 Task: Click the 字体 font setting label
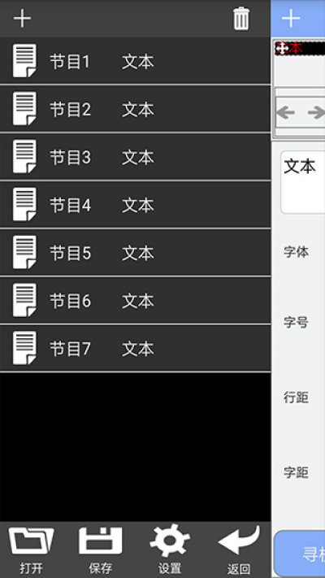pyautogui.click(x=296, y=252)
